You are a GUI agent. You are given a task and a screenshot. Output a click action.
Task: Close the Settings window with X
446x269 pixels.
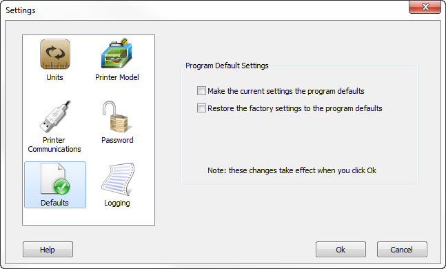pyautogui.click(x=425, y=7)
